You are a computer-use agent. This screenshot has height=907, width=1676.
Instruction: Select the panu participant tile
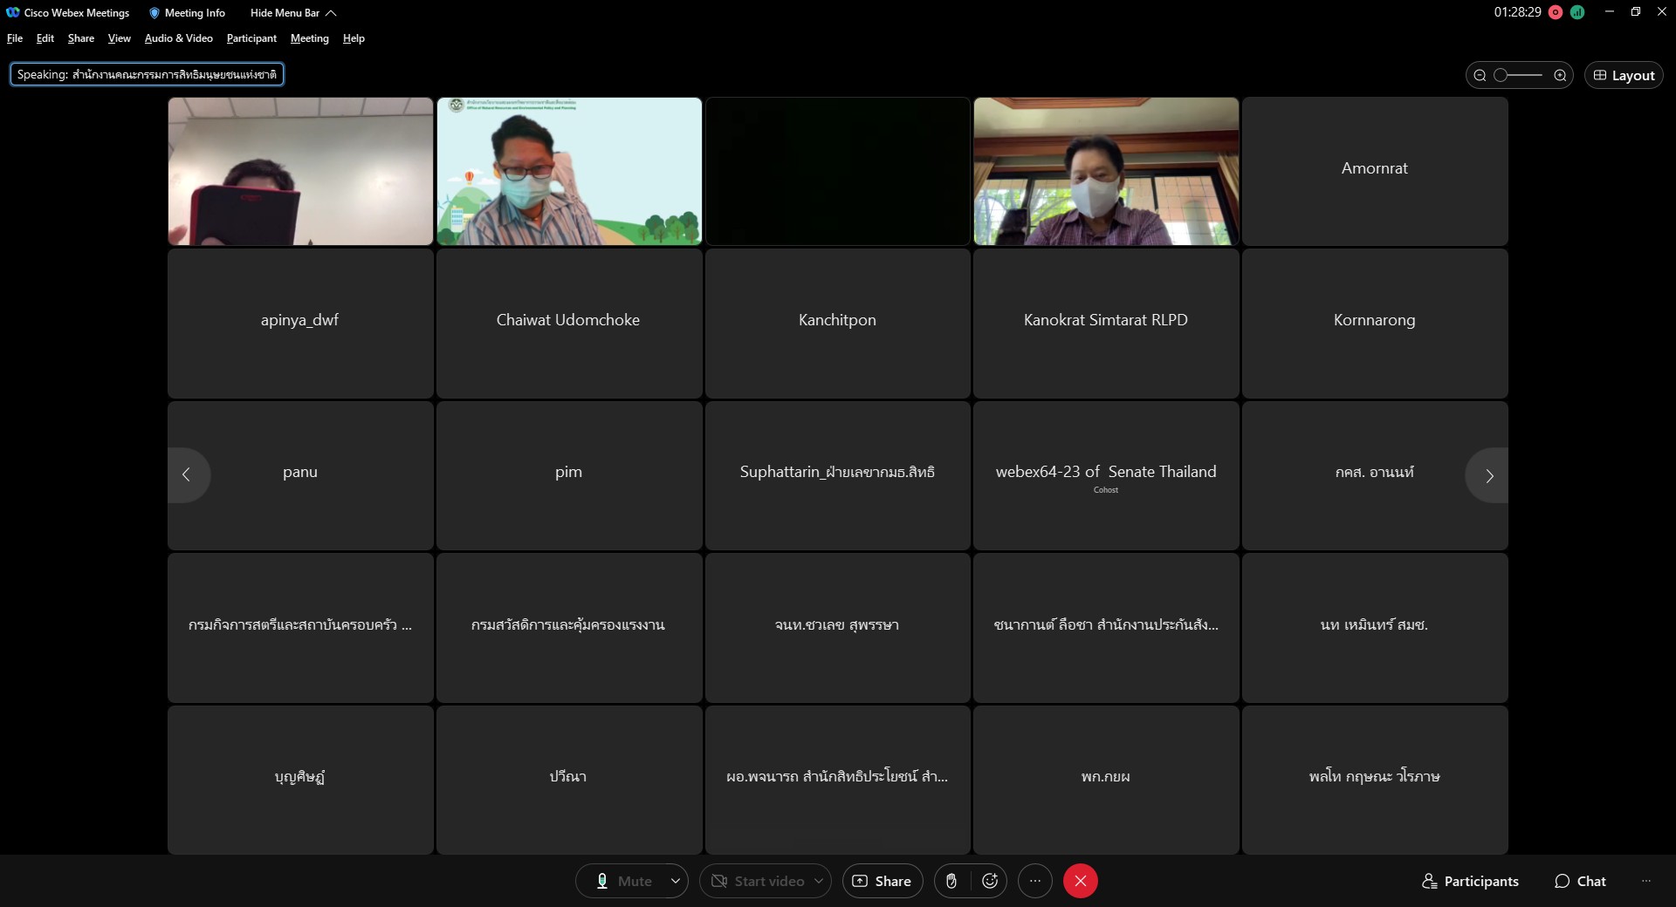coord(300,475)
